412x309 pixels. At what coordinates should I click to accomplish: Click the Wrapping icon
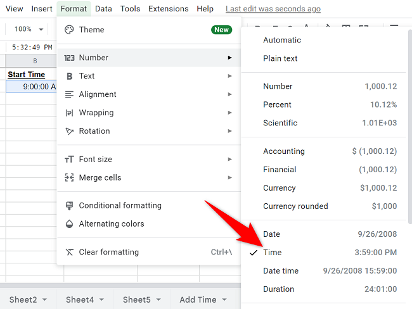point(70,113)
